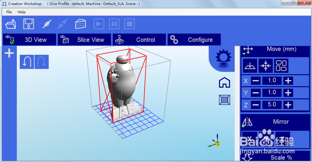Connect to the printer with the plug icon
The height and width of the screenshot is (162, 312).
(47, 24)
